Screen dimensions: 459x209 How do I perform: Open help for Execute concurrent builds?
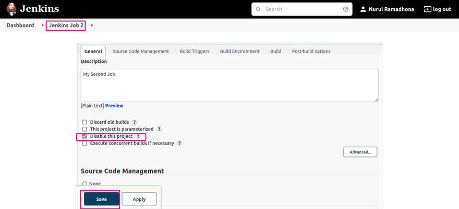(x=179, y=143)
